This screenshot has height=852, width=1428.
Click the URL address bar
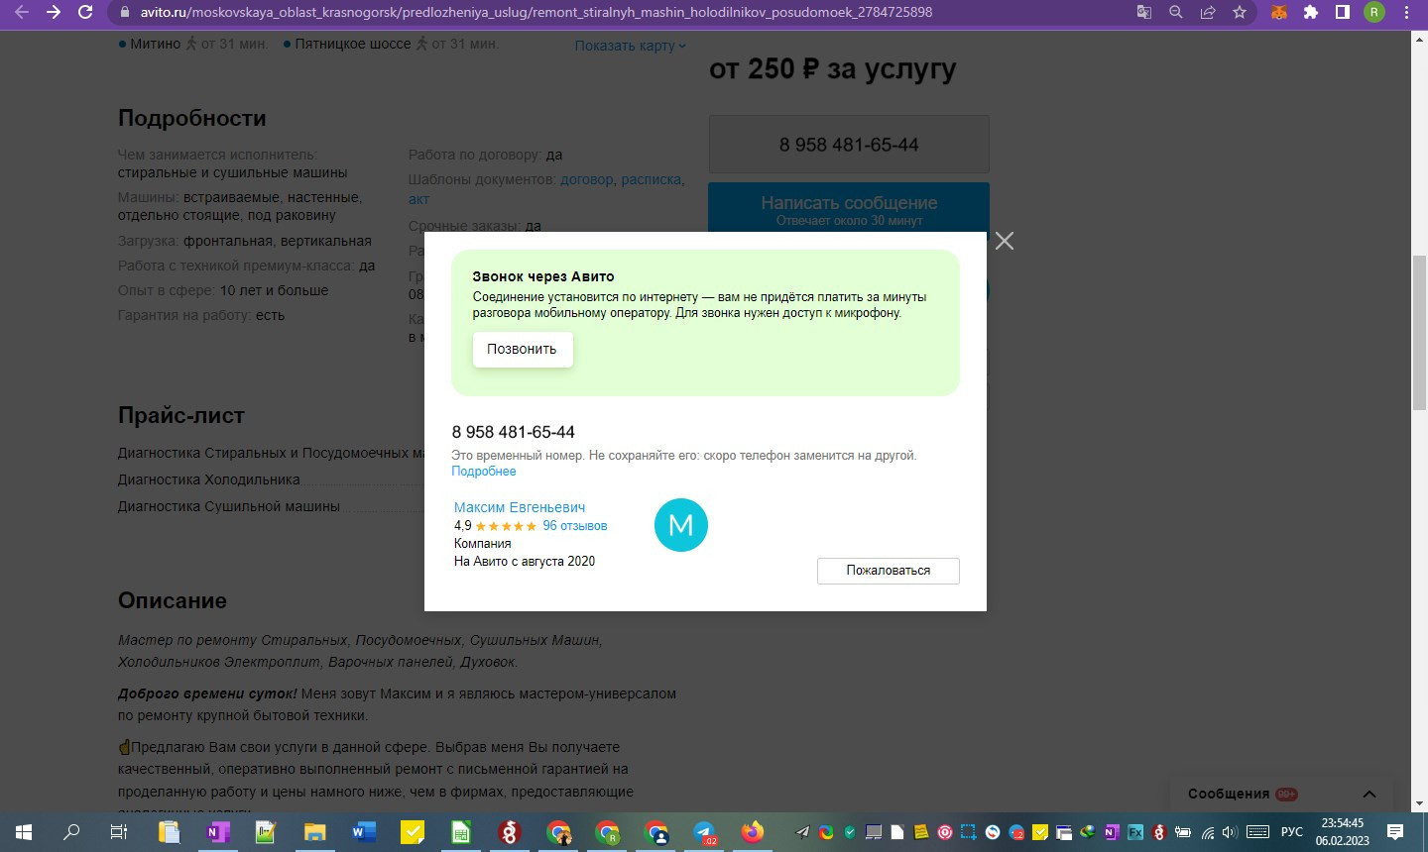[625, 12]
